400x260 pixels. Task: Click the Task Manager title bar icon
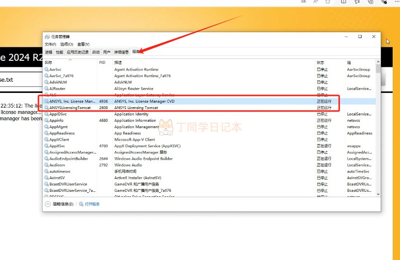(x=47, y=37)
